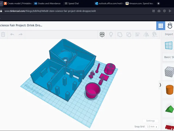The image size is (174, 131).
Task: Open a new browser tab with plus button
Action: pyautogui.click(x=159, y=4)
